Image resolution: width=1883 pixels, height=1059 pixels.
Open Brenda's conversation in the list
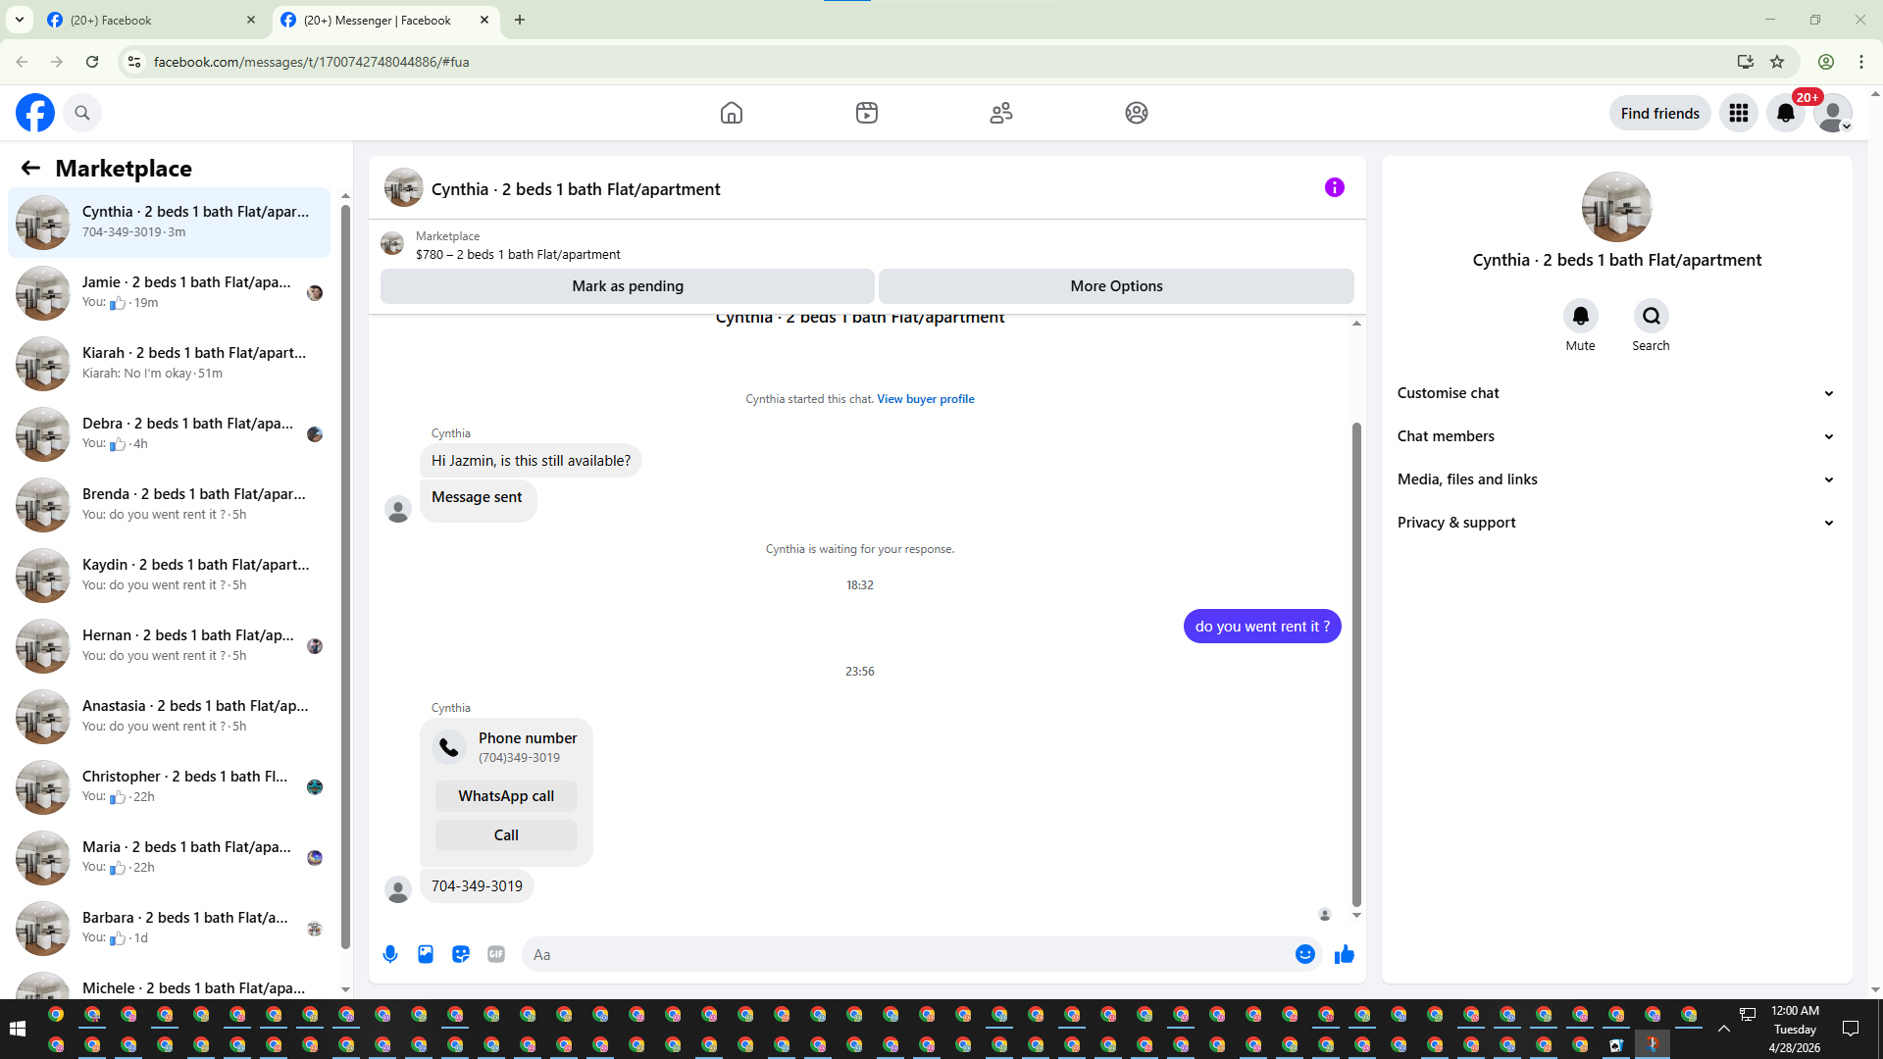tap(170, 504)
